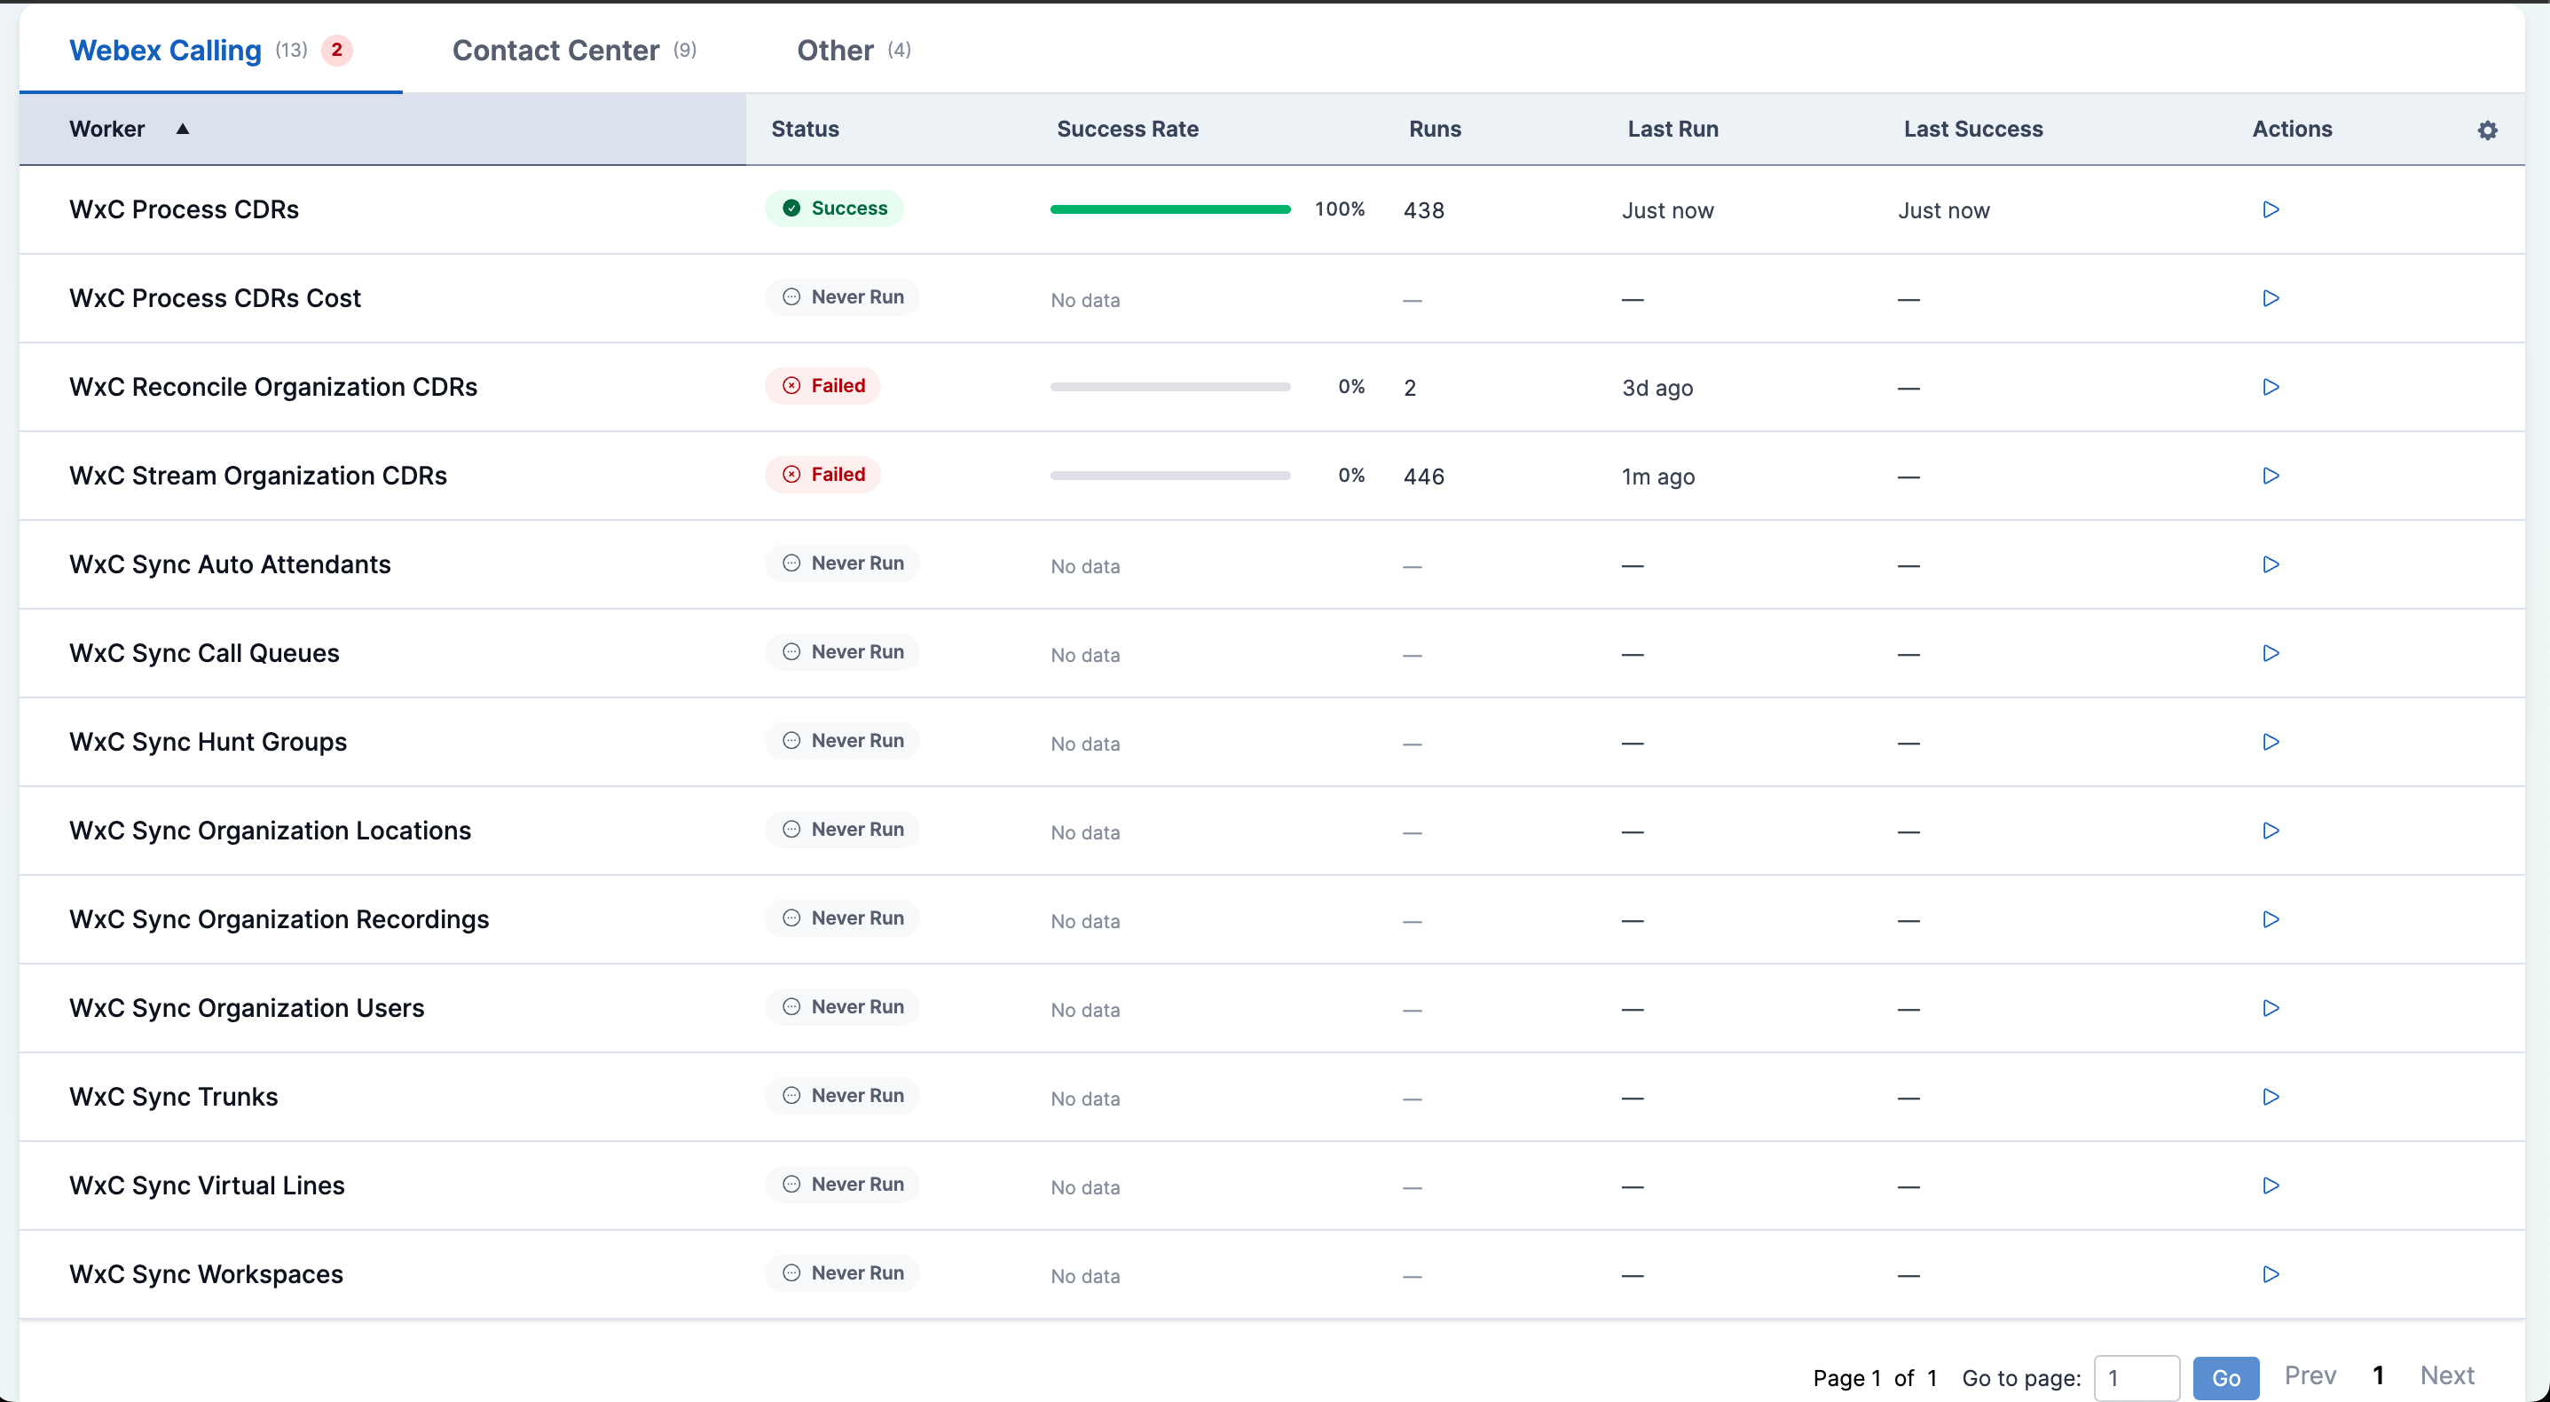2550x1402 pixels.
Task: Run the WxC Sync Organization Recordings worker
Action: coord(2271,918)
